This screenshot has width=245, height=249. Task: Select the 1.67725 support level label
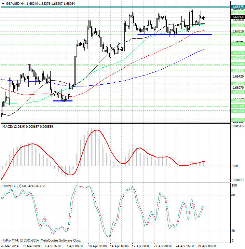pyautogui.click(x=237, y=34)
